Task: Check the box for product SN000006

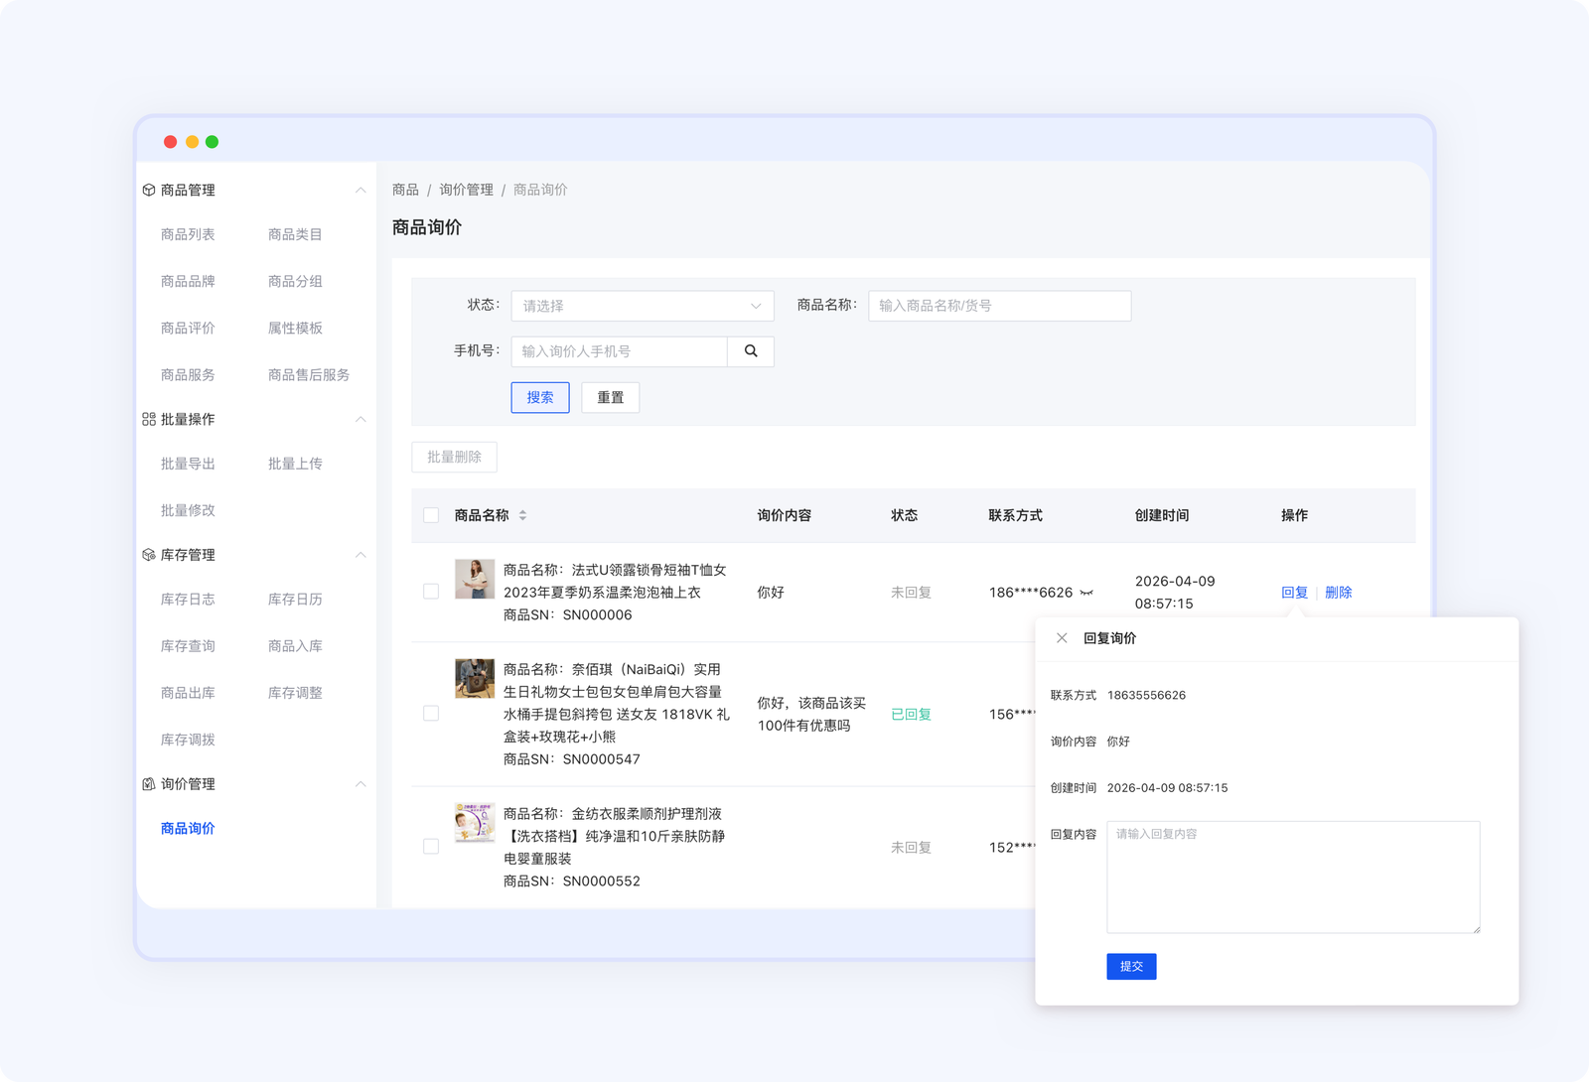Action: tap(431, 592)
